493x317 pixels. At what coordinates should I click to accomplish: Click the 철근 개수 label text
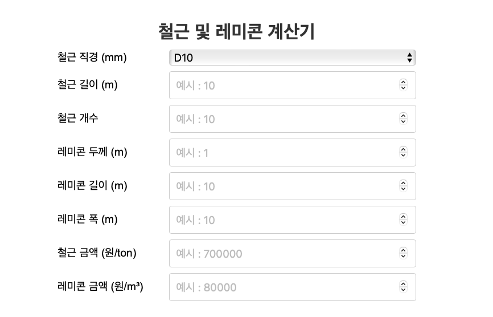[x=78, y=118]
